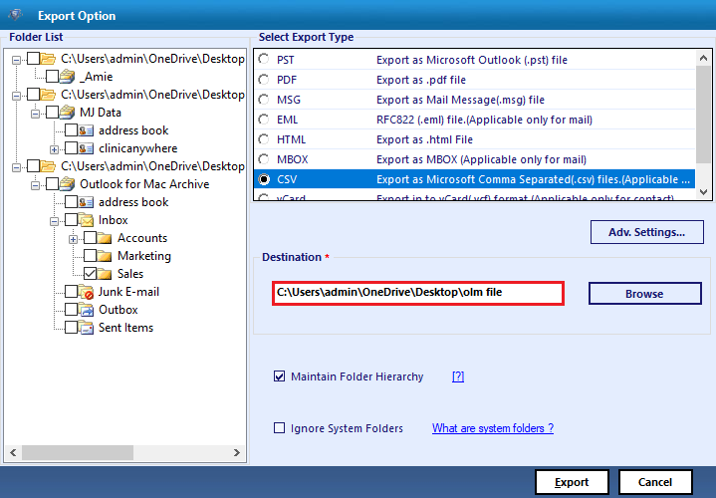This screenshot has width=716, height=498.
Task: Check the Inbox checkbox
Action: click(x=71, y=220)
